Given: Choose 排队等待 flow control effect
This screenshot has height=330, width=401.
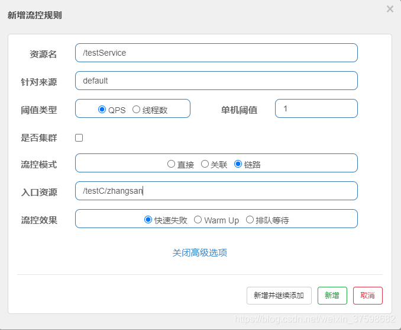Looking at the screenshot, I should pyautogui.click(x=250, y=220).
